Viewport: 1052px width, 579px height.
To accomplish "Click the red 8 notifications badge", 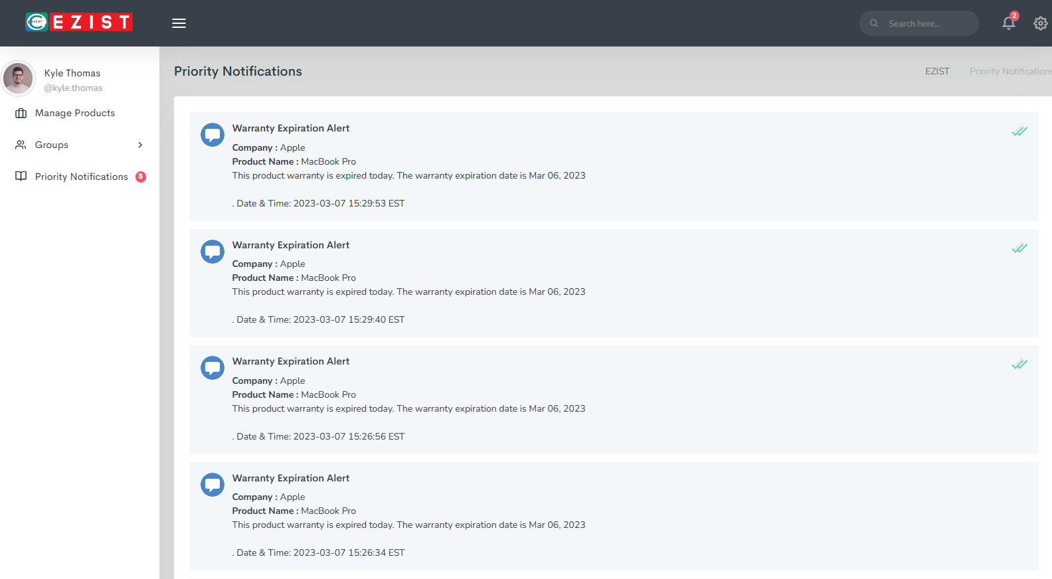I will tap(141, 177).
